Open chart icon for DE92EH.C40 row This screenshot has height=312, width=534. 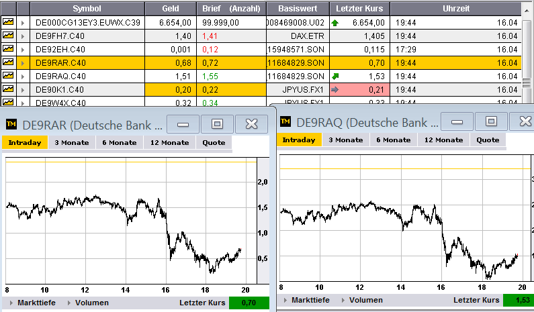click(x=8, y=49)
